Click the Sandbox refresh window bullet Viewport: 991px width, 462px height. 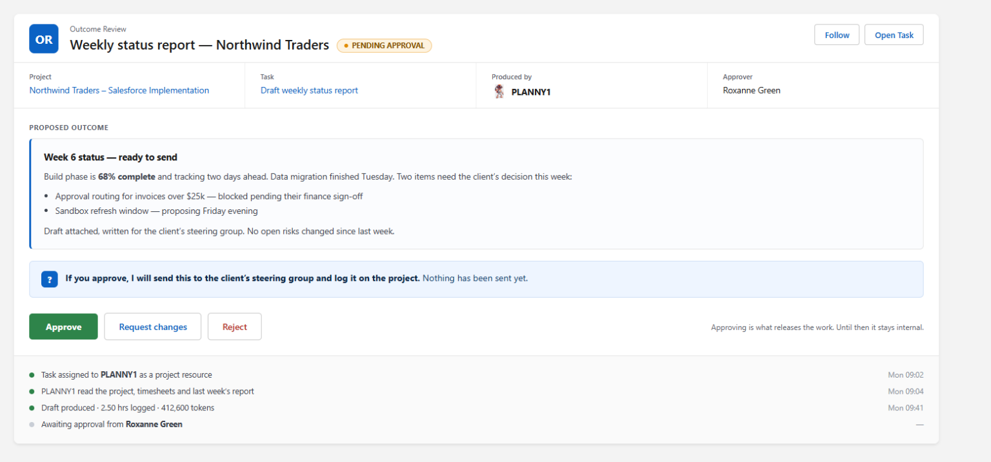[157, 211]
